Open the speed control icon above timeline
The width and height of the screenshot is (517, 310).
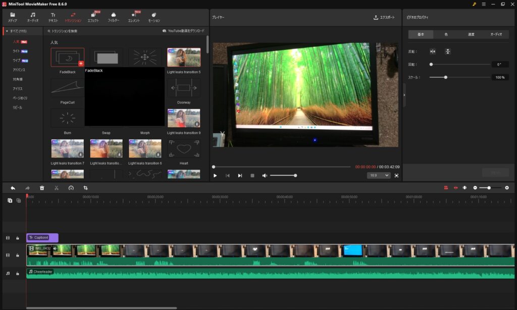pos(71,188)
